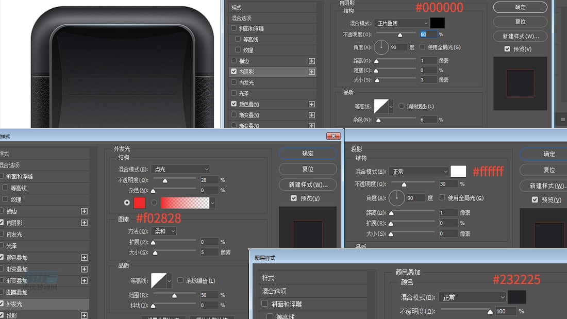The width and height of the screenshot is (567, 319).
Task: Enable 斜面和浮雕 checkbox in the 颜色叠加 dialog
Action: point(265,304)
